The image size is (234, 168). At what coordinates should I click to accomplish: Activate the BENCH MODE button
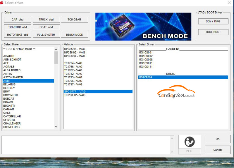pyautogui.click(x=74, y=35)
